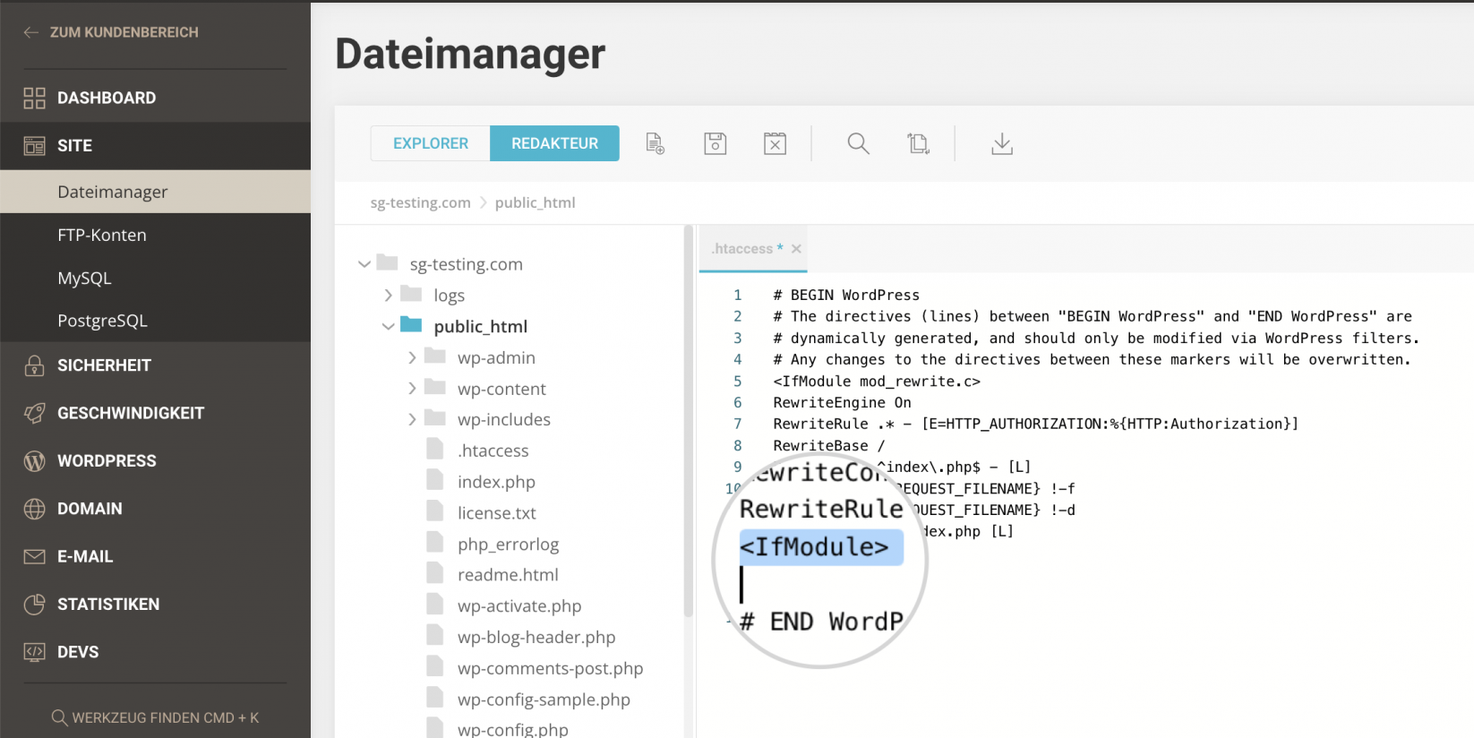Screen dimensions: 1474x738
Task: Select readme.html in the file tree
Action: coord(508,575)
